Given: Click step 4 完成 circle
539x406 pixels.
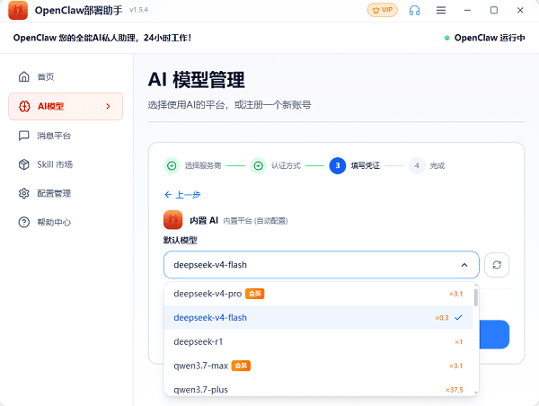Looking at the screenshot, I should point(417,165).
